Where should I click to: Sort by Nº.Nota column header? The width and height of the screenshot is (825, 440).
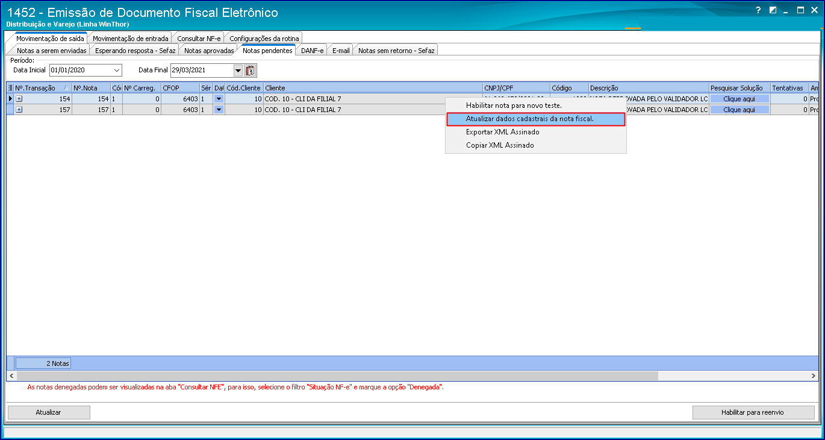(x=91, y=88)
